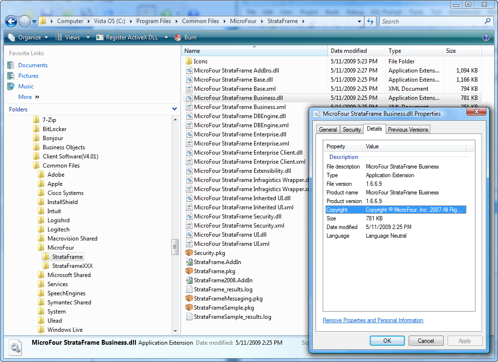
Task: Open the Organize dropdown menu
Action: tap(28, 37)
